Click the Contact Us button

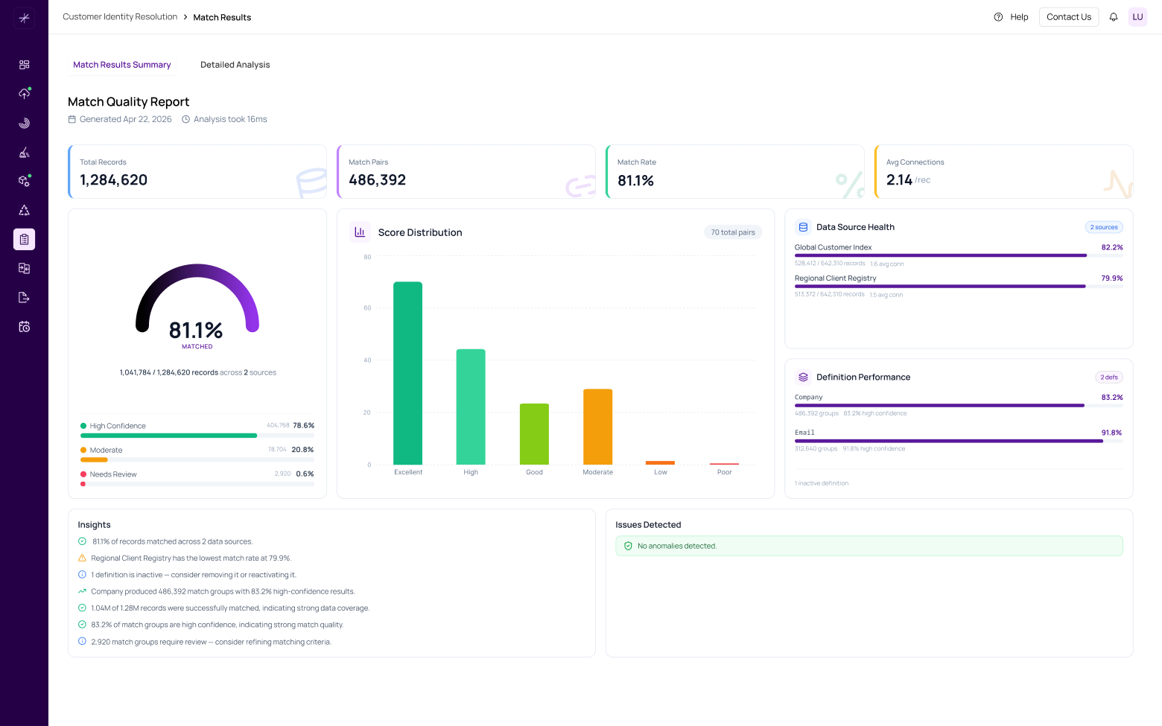coord(1069,17)
